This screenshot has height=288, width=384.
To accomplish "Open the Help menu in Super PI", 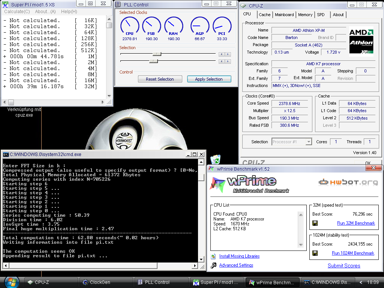I will [x=69, y=12].
